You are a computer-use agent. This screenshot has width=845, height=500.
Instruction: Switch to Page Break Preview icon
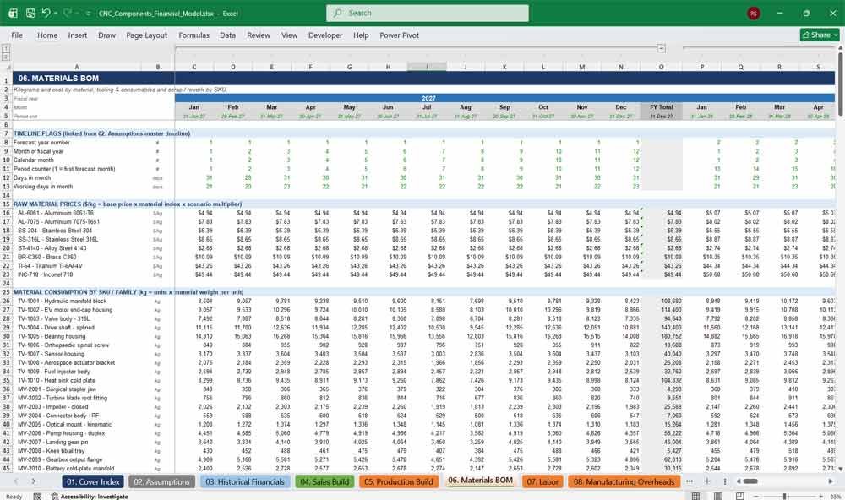[740, 496]
